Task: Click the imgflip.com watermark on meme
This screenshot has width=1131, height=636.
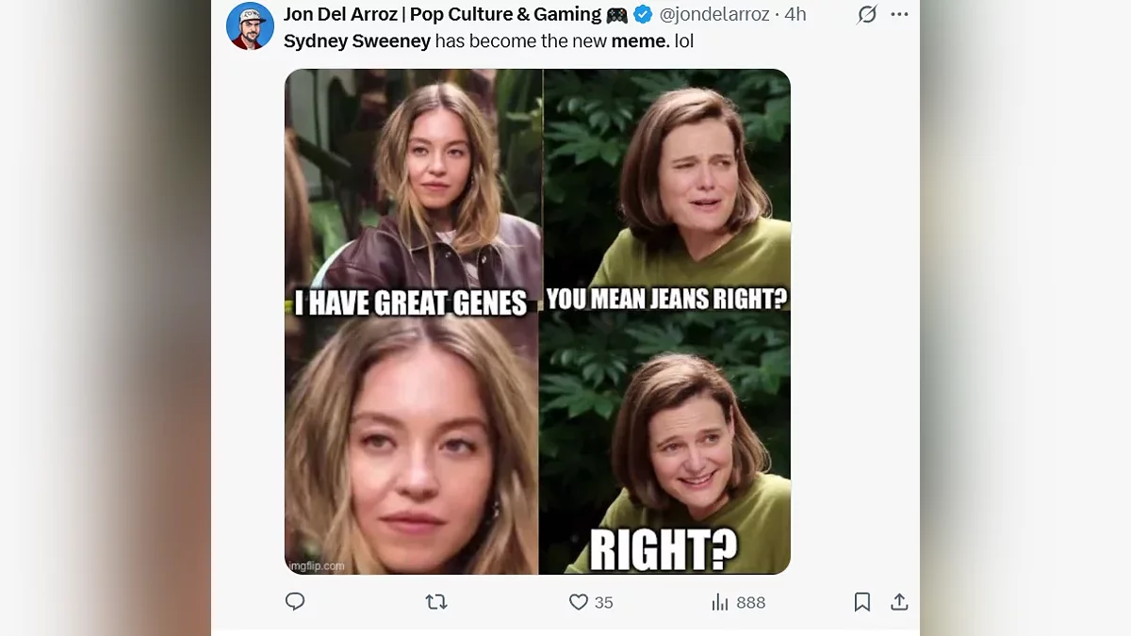Action: coord(316,565)
